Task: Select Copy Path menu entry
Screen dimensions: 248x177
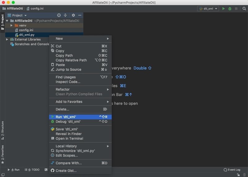Action: pos(80,55)
